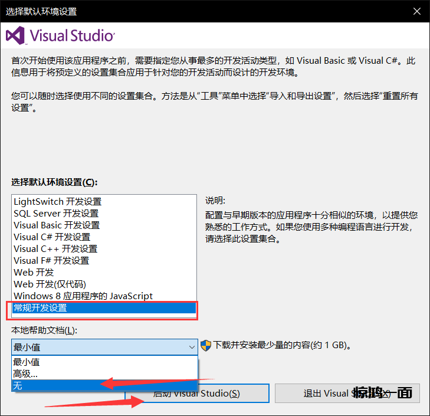The height and width of the screenshot is (416, 430).
Task: Select Web 开发(仅代码) environment
Action: coord(50,284)
